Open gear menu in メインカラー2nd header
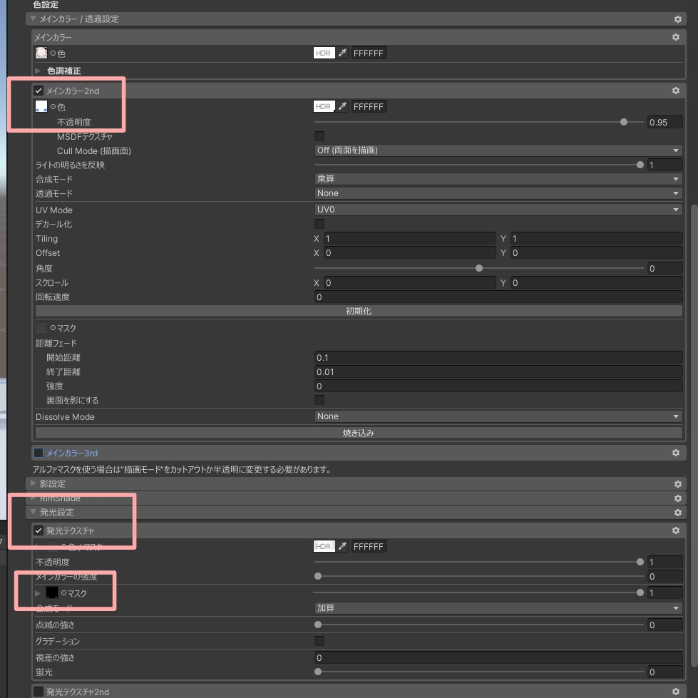Image resolution: width=698 pixels, height=698 pixels. [x=676, y=91]
